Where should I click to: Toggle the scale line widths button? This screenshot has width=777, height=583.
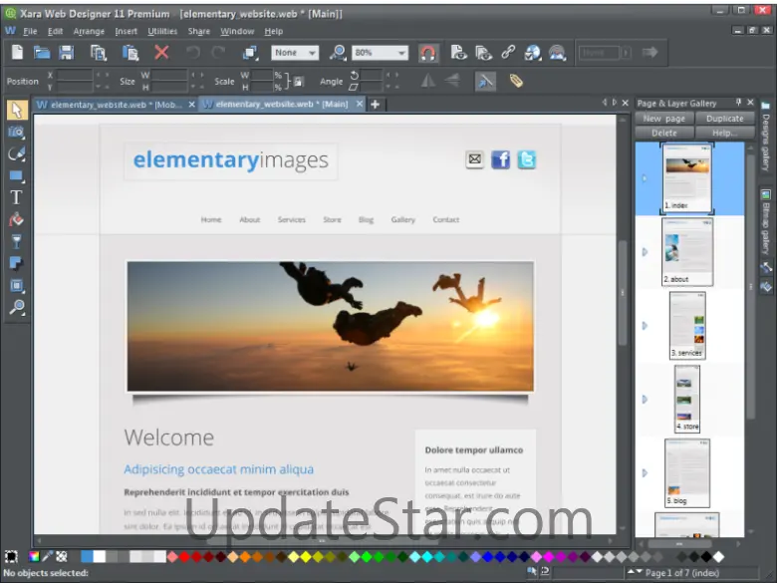485,81
